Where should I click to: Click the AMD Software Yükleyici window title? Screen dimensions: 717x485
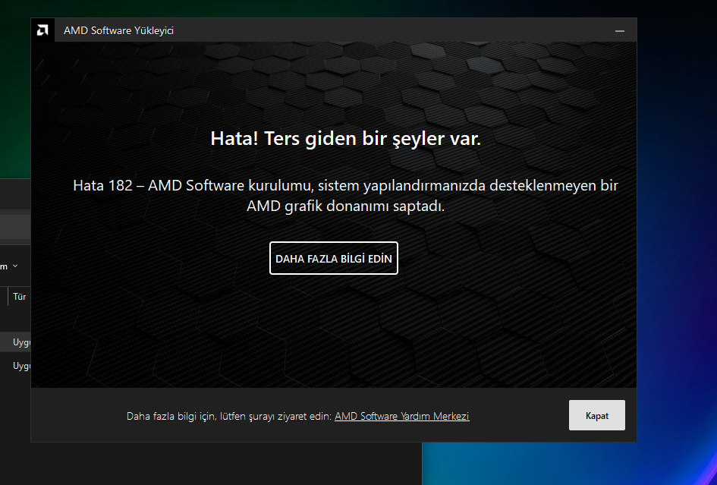coord(118,30)
